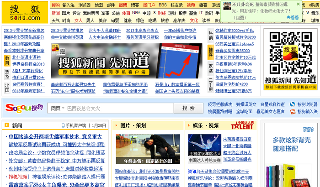Viewport: 320px width, 187px height.
Task: Open the 政治局会议 news headline
Action: click(57, 153)
